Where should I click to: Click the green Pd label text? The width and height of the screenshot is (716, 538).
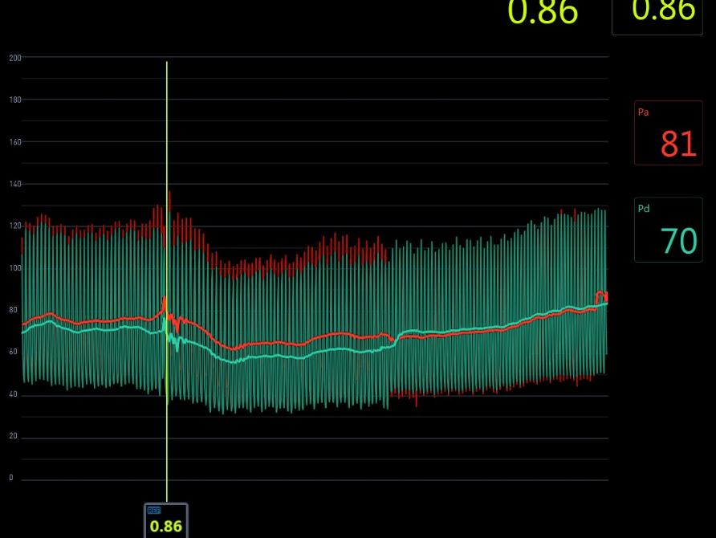pos(643,209)
